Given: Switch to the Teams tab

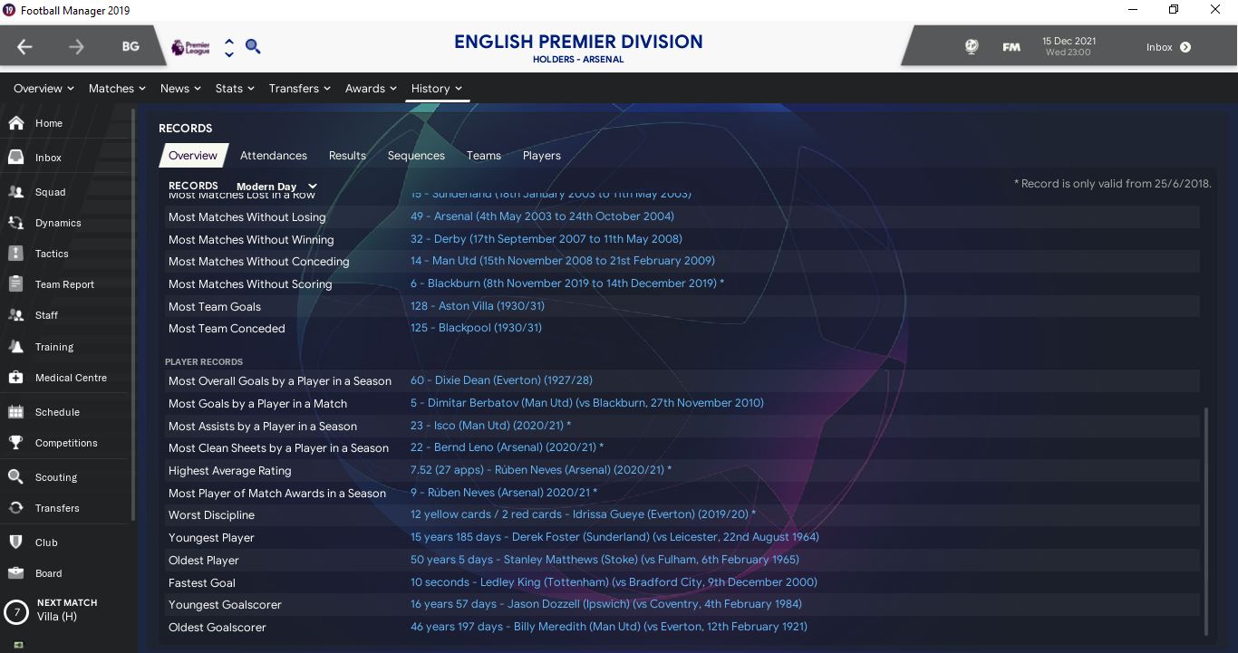Looking at the screenshot, I should 484,155.
